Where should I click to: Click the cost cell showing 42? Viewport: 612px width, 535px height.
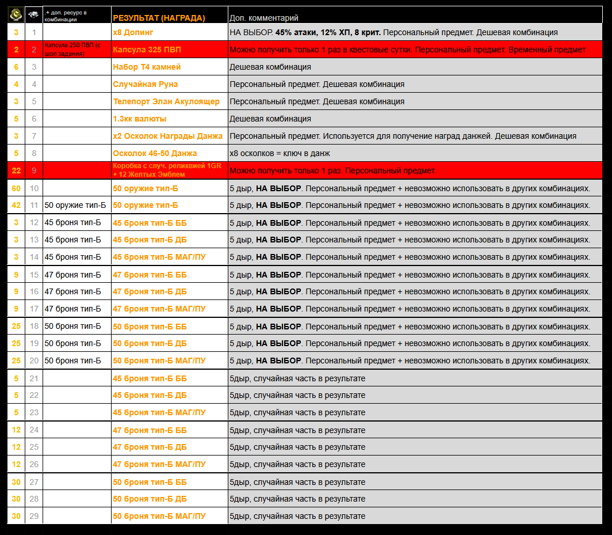(16, 206)
